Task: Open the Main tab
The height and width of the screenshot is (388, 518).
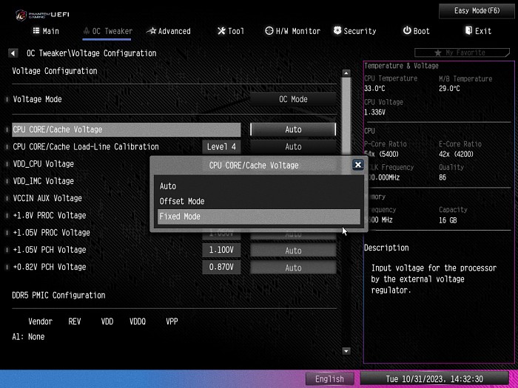Action: (x=46, y=31)
